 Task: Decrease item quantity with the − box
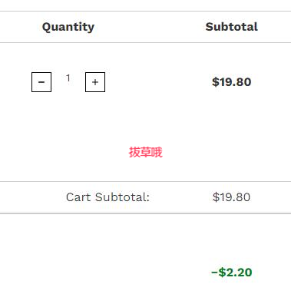pos(41,82)
